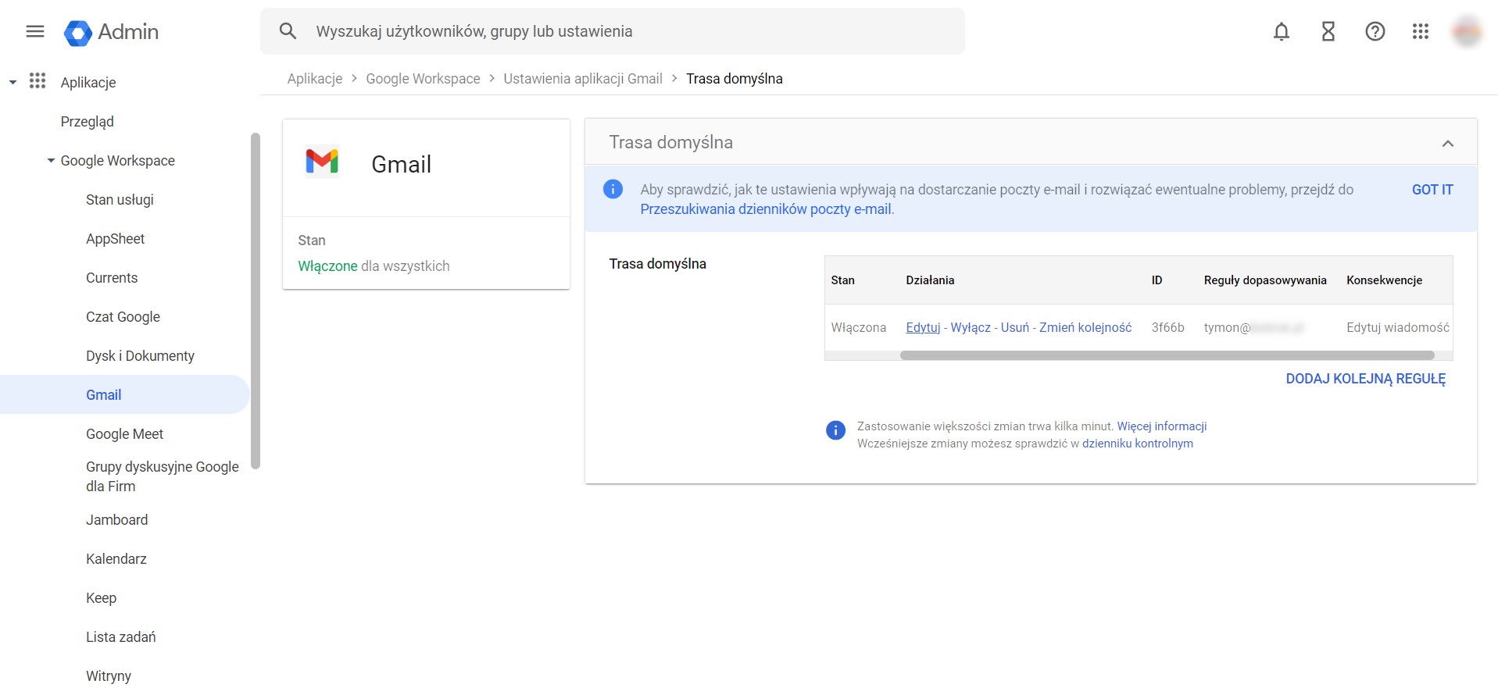Screen dimensions: 1498x695
Task: Click the Działania column header
Action: click(930, 280)
